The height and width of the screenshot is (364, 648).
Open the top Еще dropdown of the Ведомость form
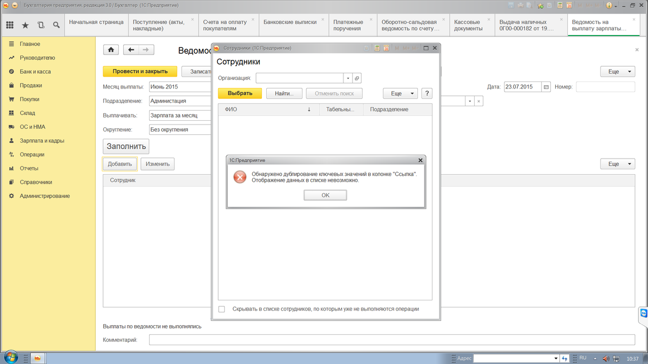618,71
